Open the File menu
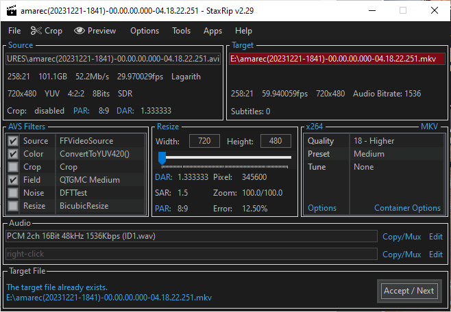Viewport: 451px width, 312px height. tap(14, 31)
